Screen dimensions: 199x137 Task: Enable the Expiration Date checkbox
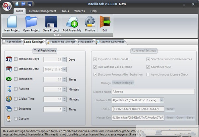[x=16, y=69]
